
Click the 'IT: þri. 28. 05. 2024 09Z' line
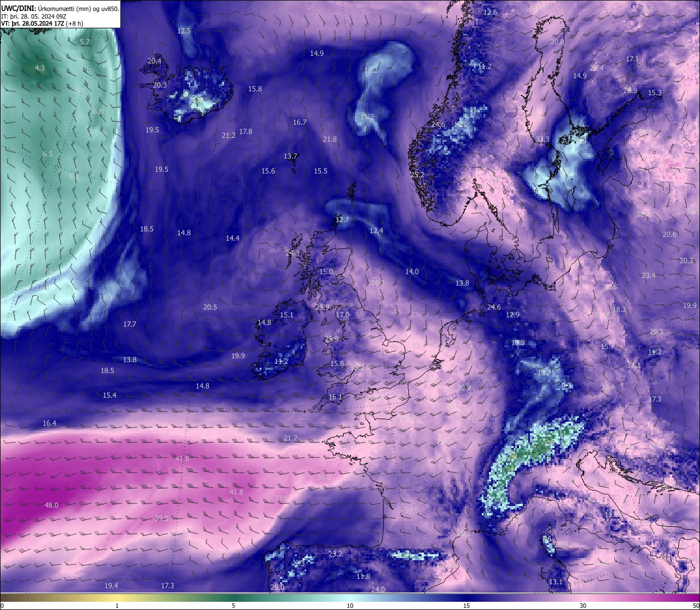tap(34, 16)
